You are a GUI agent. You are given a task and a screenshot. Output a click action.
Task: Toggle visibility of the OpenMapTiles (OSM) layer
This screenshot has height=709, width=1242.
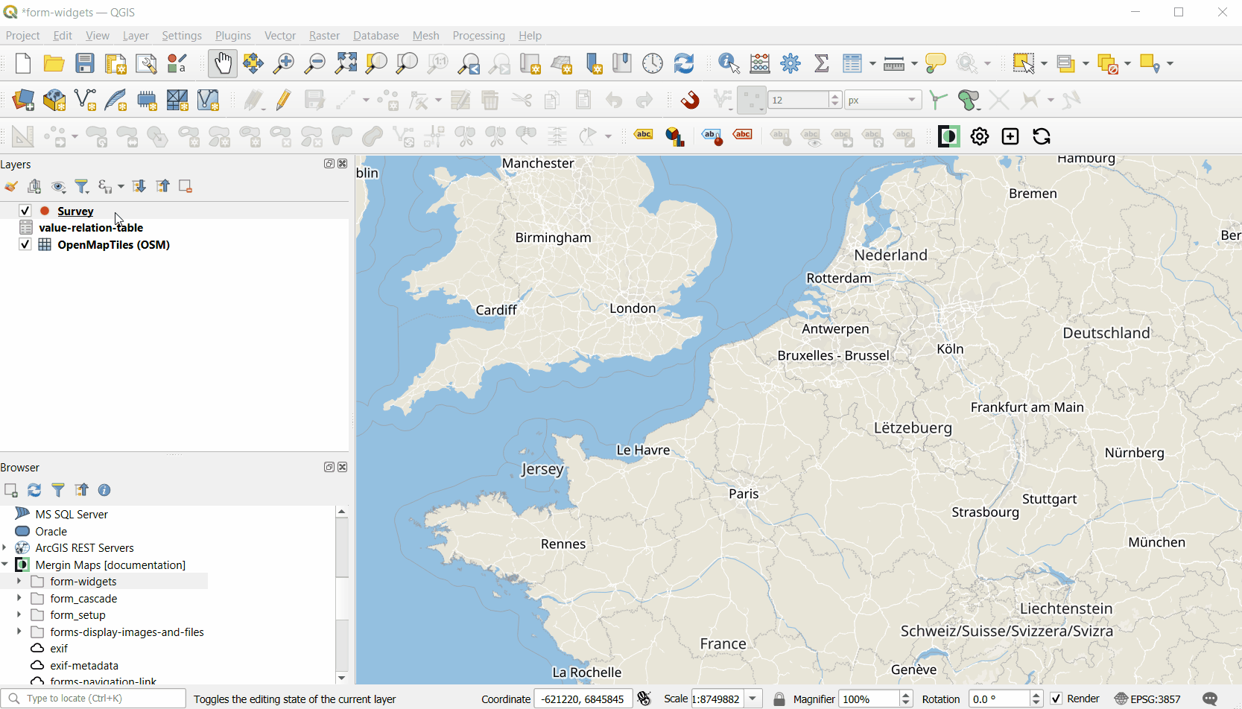tap(25, 244)
